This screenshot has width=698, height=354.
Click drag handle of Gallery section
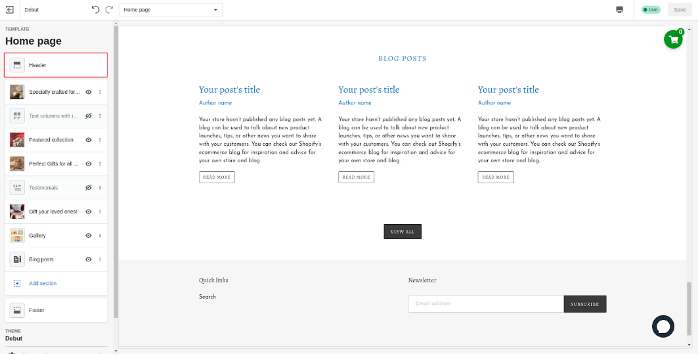point(100,236)
